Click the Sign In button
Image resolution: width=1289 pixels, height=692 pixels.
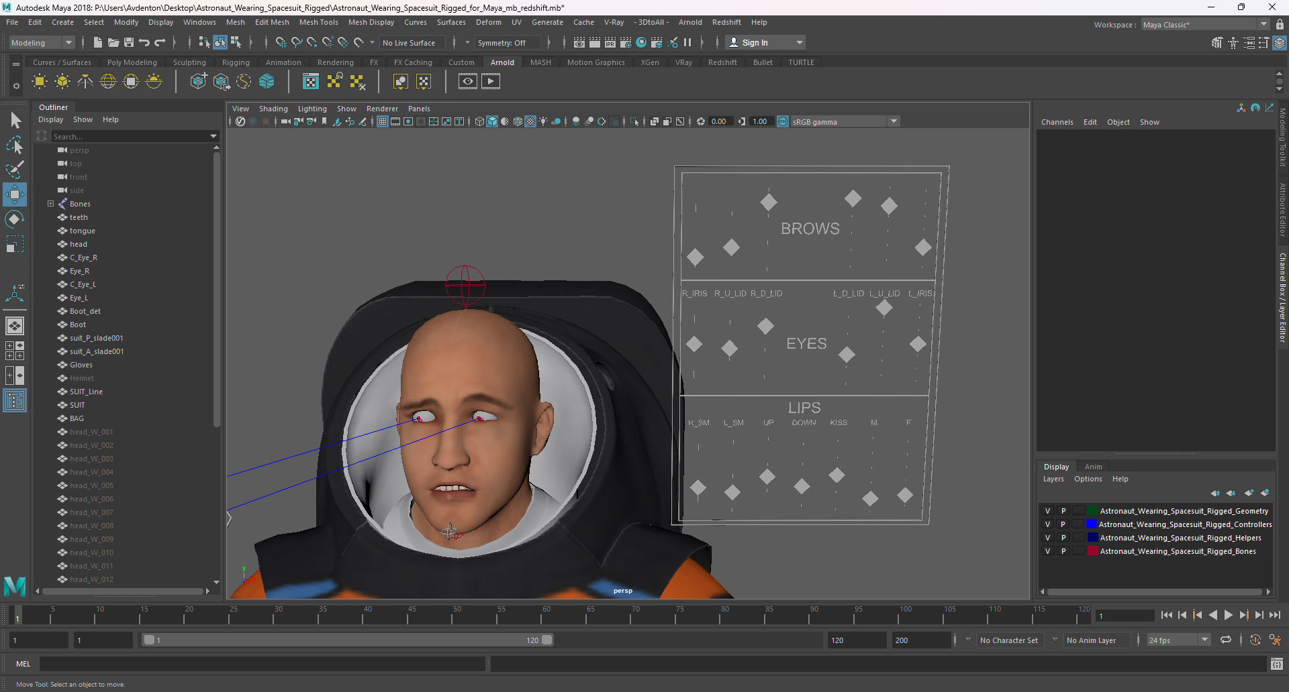[765, 42]
